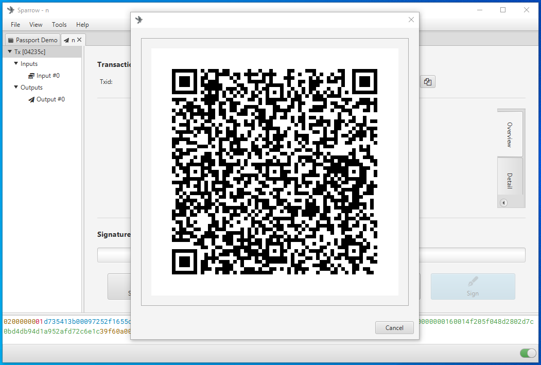Image resolution: width=541 pixels, height=365 pixels.
Task: Open the View menu
Action: coord(36,25)
